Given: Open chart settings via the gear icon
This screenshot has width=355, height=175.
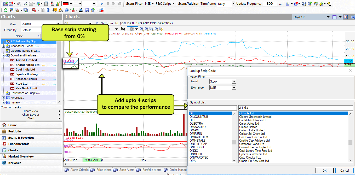Looking at the screenshot, I should click(x=161, y=29).
